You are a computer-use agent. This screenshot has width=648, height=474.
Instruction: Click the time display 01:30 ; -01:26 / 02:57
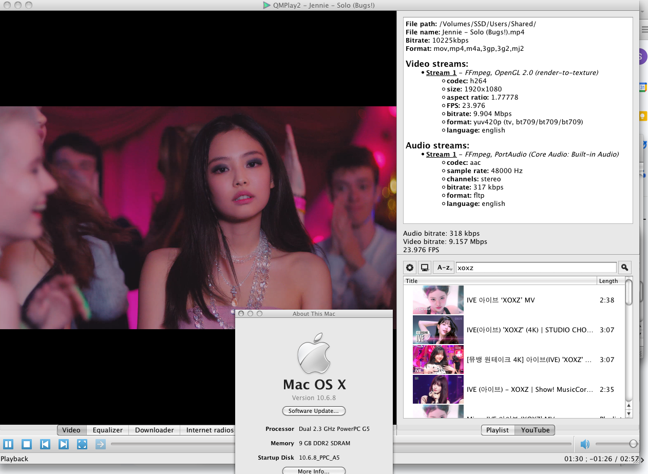point(601,459)
